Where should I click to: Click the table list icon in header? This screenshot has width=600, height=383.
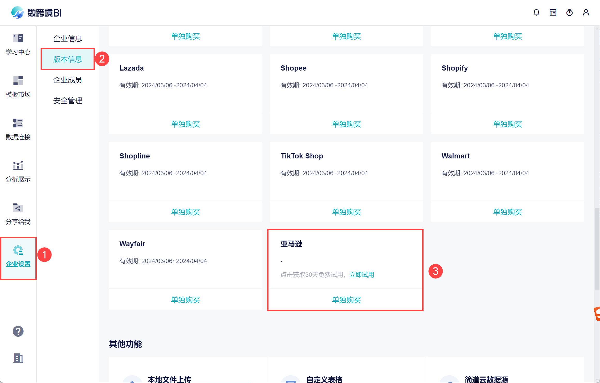pos(553,12)
